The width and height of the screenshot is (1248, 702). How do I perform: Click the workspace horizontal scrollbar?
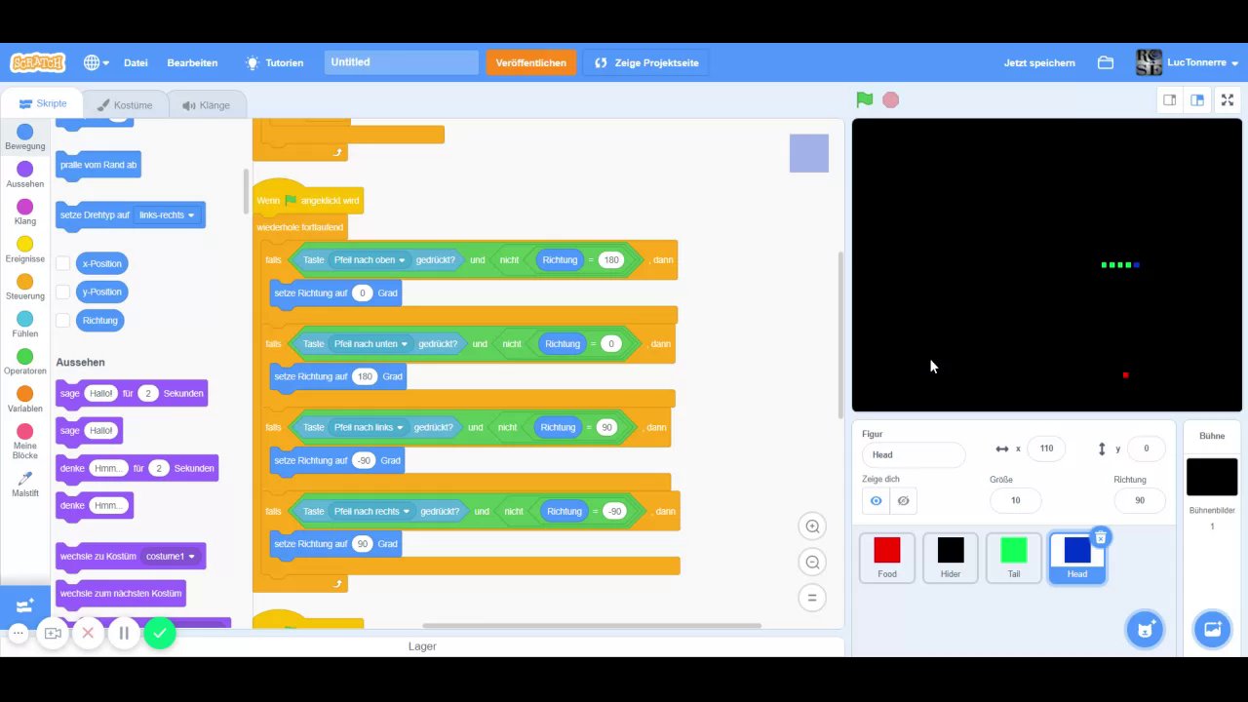click(592, 626)
